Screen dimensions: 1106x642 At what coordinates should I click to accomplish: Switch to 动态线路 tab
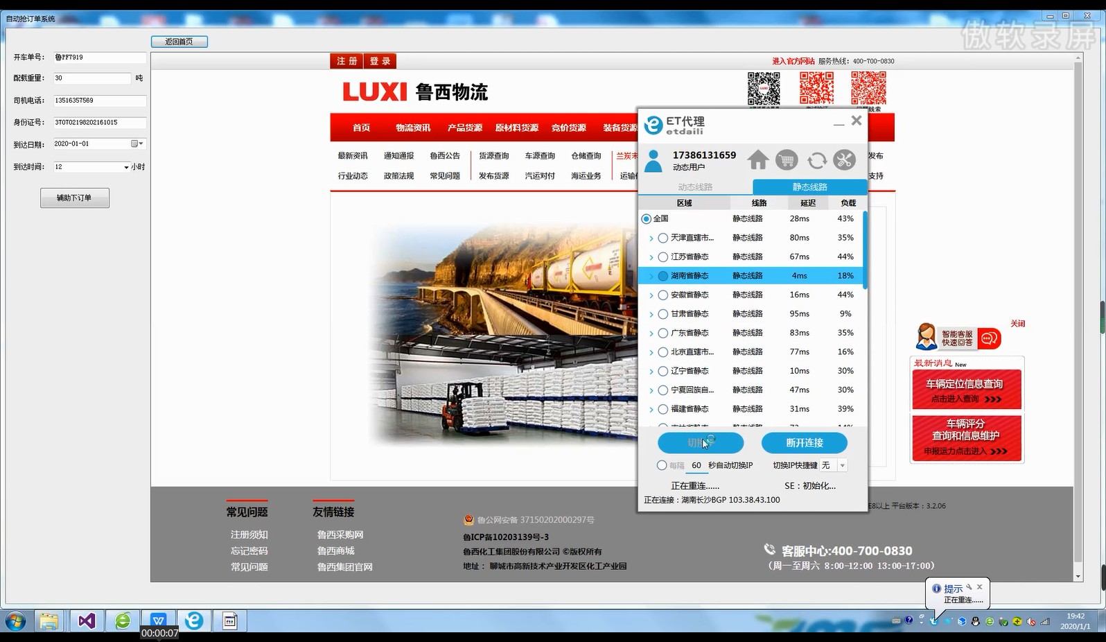pyautogui.click(x=695, y=187)
